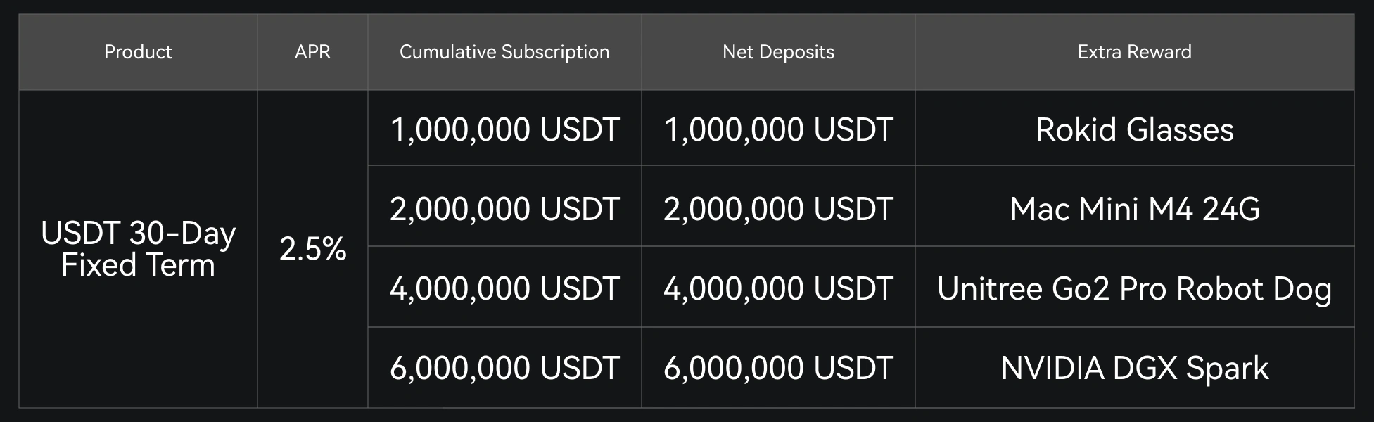The height and width of the screenshot is (422, 1374).
Task: Click the Unitree Go2 Pro Robot Dog reward
Action: (1134, 288)
